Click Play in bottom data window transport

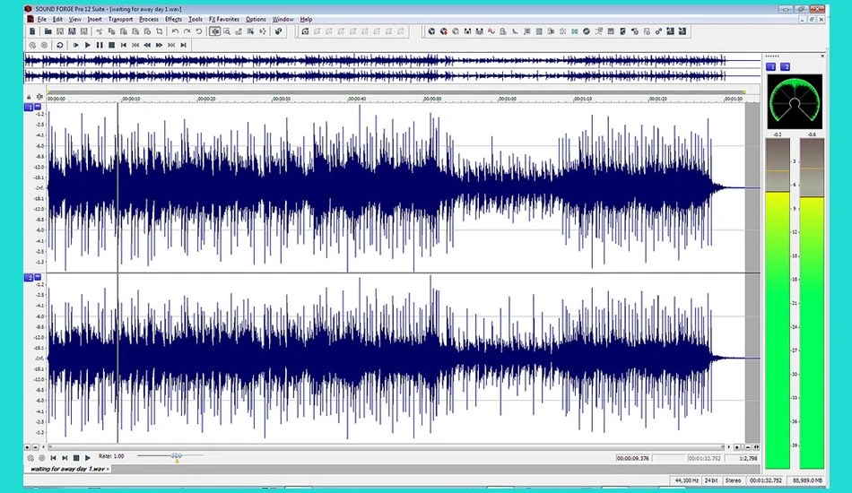[x=88, y=458]
